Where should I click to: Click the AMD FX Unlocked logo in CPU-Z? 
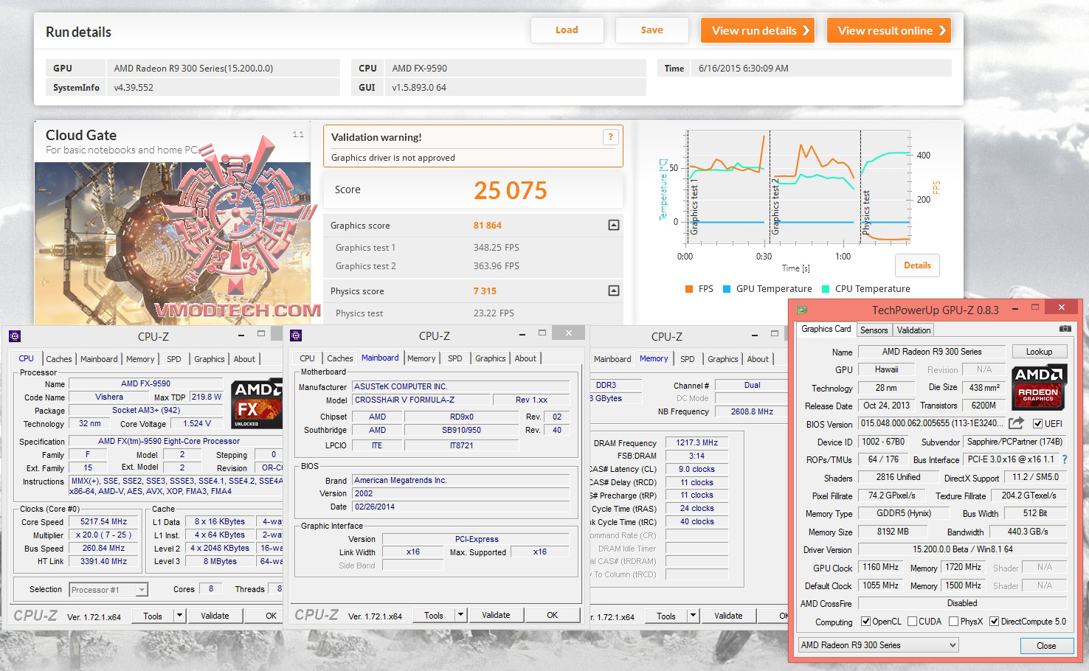257,404
